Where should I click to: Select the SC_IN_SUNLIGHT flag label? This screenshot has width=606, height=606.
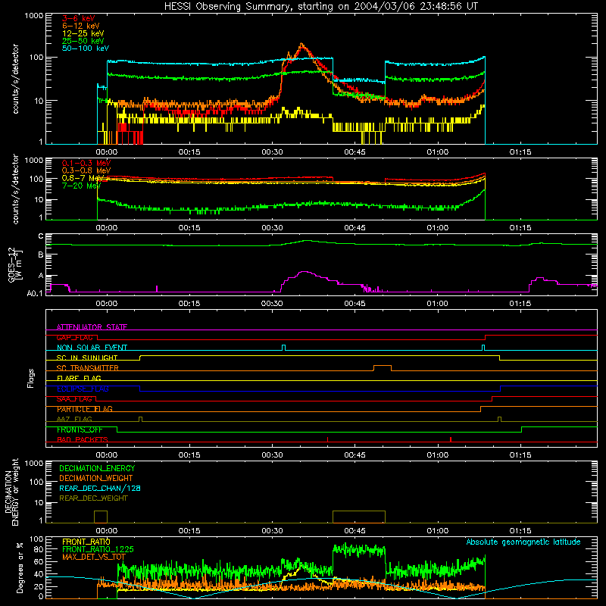87,358
